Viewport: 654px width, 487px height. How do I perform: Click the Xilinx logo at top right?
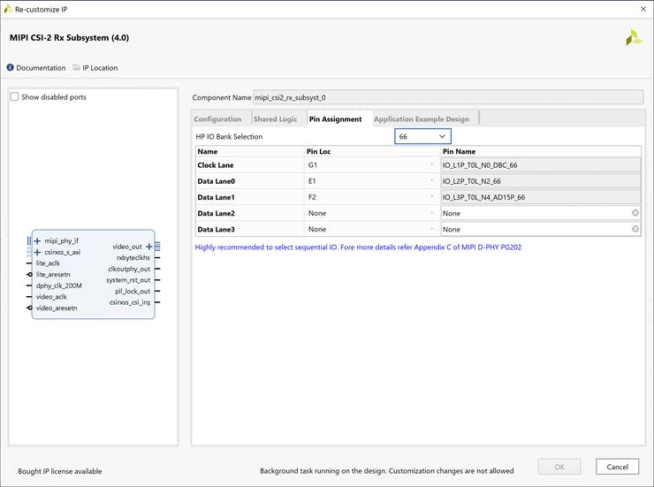coord(634,38)
